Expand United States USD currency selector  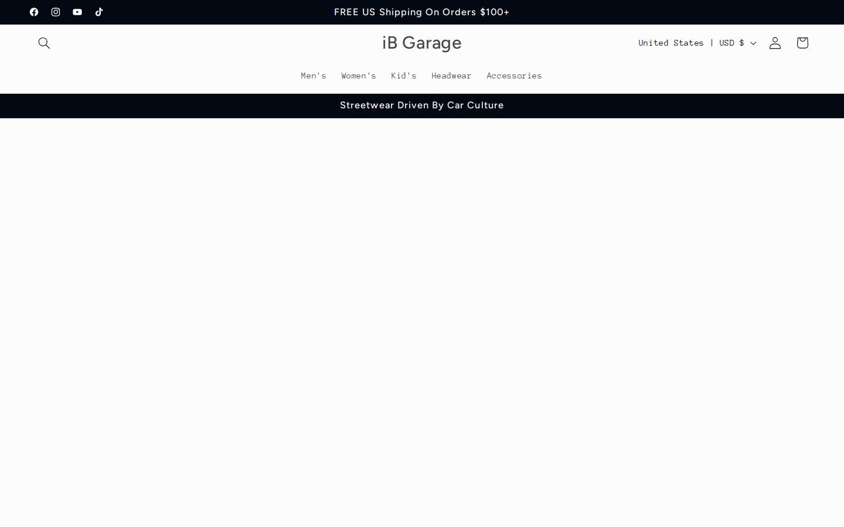(x=697, y=43)
